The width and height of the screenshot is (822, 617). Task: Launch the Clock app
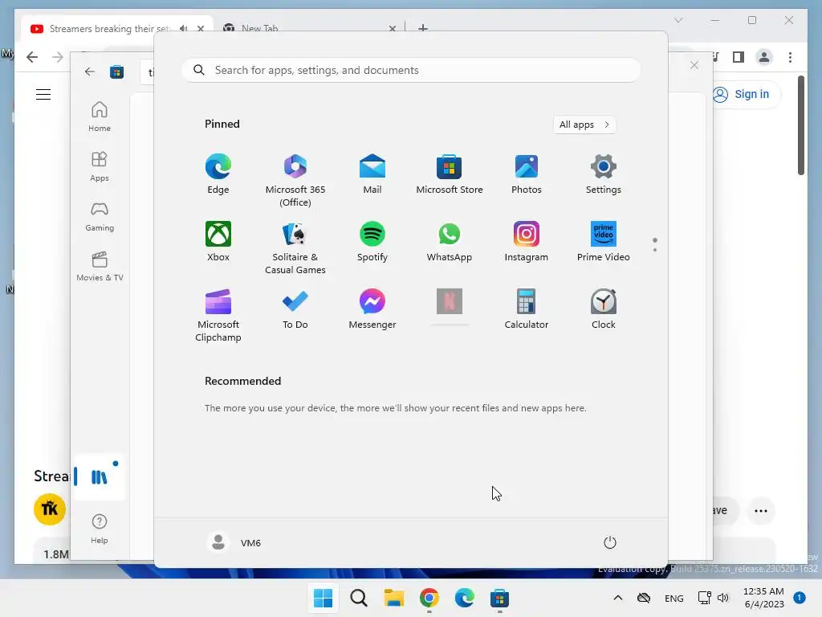pos(604,309)
